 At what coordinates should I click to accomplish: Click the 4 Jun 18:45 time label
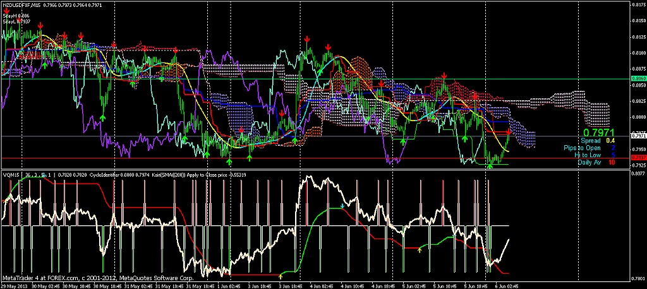click(x=383, y=286)
